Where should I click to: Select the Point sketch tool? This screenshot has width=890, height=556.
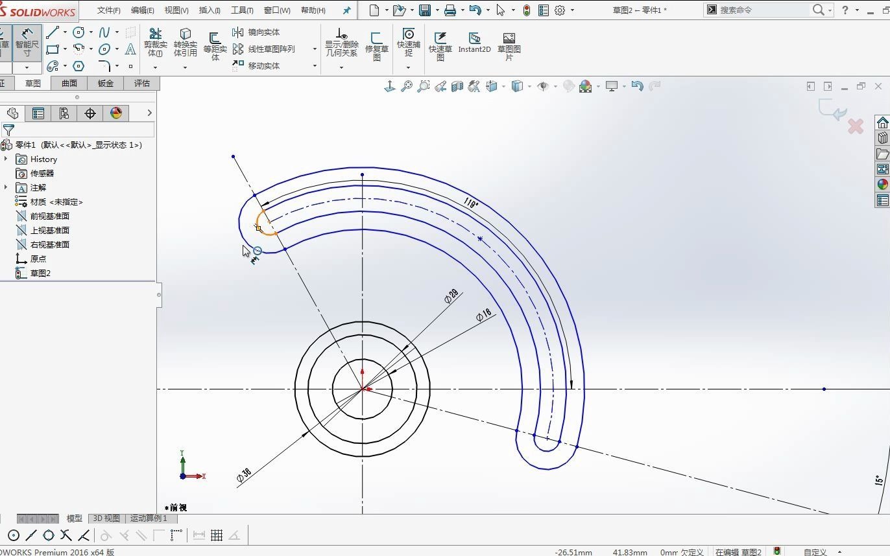pyautogui.click(x=130, y=65)
